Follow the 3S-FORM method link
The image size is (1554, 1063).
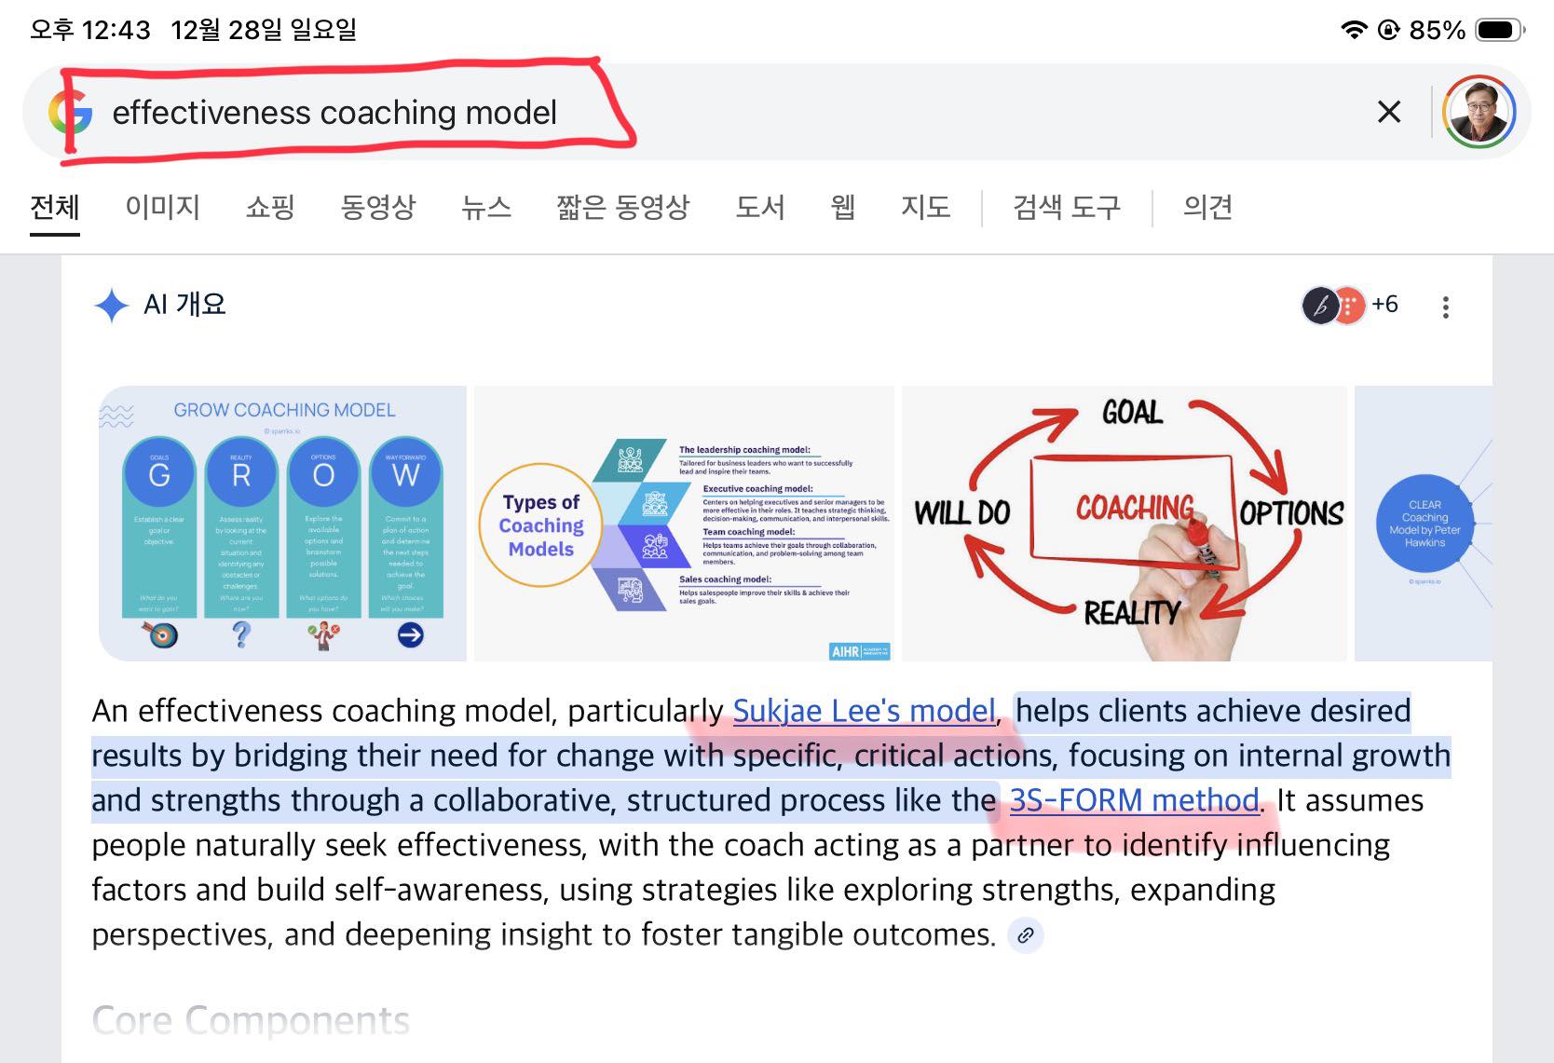click(x=1134, y=800)
